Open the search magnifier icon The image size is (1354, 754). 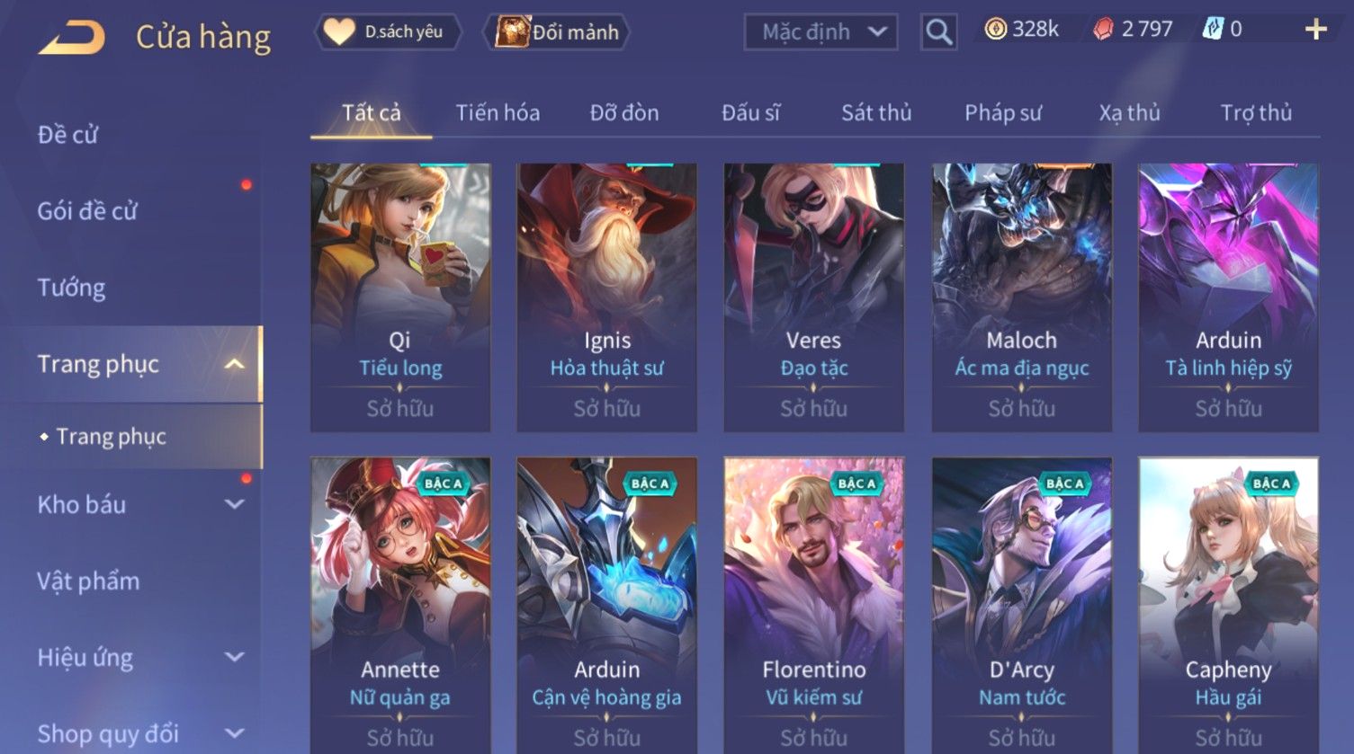[938, 32]
